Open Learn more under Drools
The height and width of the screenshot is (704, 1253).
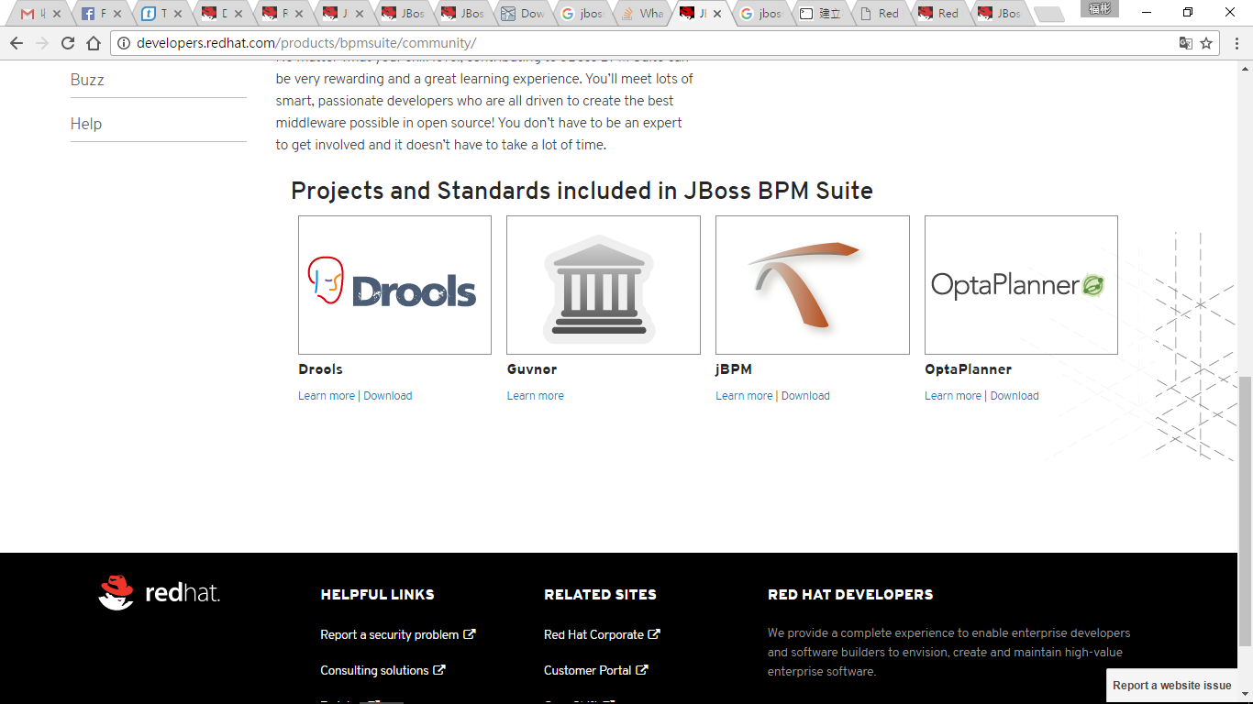[x=327, y=396]
